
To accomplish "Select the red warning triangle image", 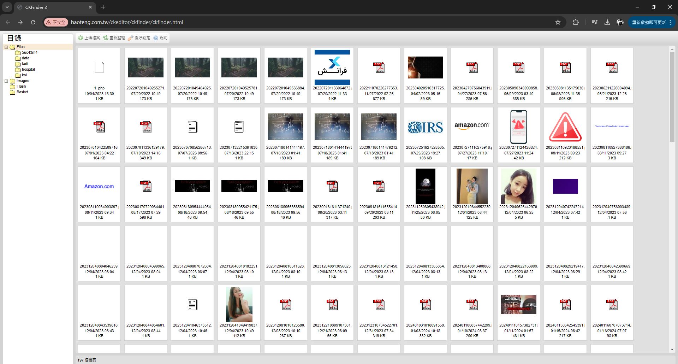I will (565, 127).
